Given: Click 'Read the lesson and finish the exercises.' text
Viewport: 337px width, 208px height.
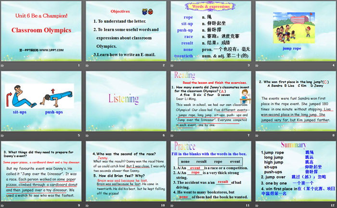Looking at the screenshot, I should 215,82.
